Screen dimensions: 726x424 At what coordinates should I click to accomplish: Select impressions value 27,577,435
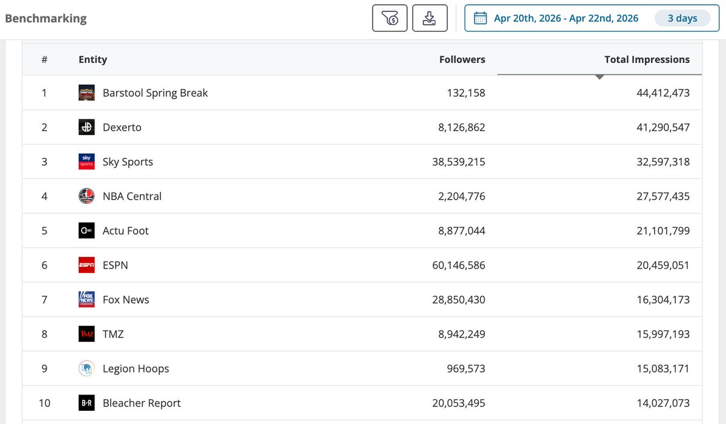pos(662,196)
